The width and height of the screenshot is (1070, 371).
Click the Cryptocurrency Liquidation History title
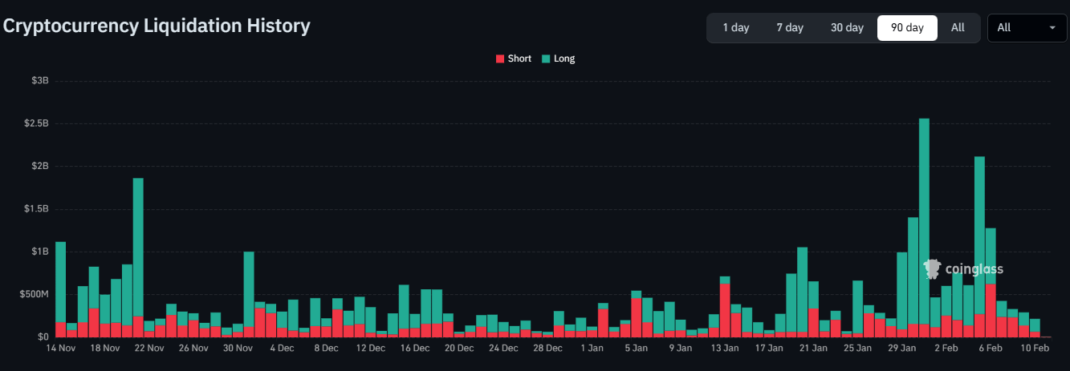click(x=157, y=26)
